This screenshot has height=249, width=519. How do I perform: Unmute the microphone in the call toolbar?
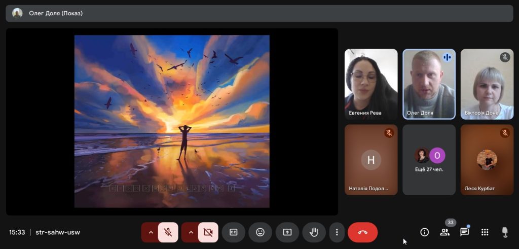tap(168, 232)
